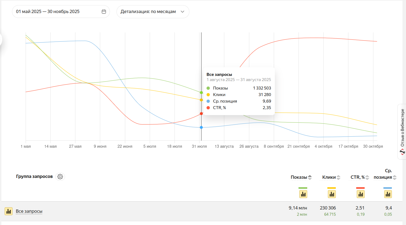Viewport: 406px width, 225px height.
Task: Click the sort arrows next to Ср. позиция
Action: [395, 177]
